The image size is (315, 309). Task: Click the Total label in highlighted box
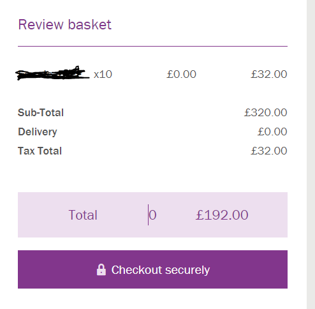coord(83,215)
